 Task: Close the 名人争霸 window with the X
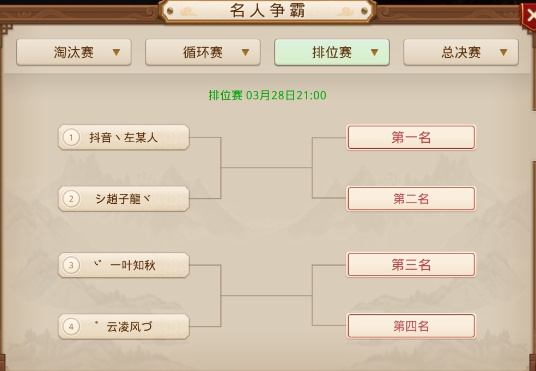pos(528,16)
